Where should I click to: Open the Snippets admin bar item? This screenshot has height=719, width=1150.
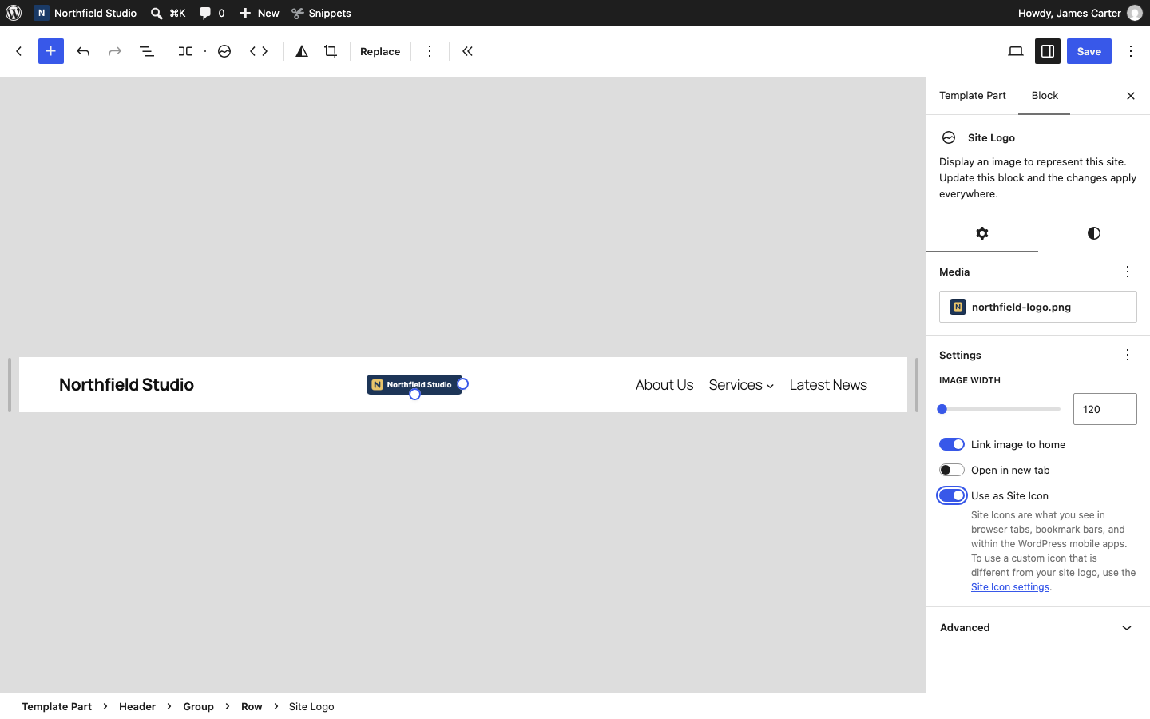(x=321, y=13)
